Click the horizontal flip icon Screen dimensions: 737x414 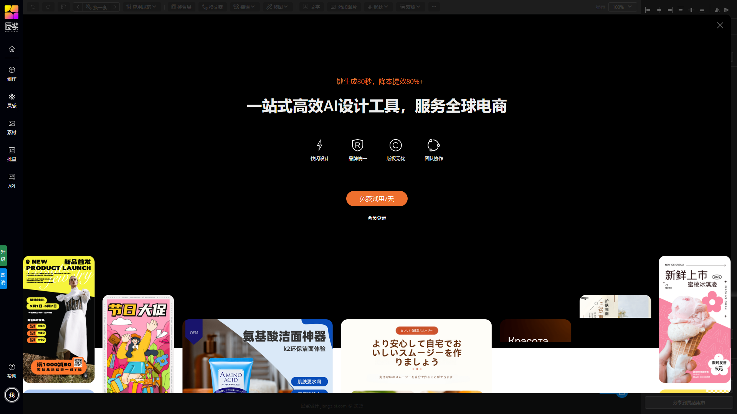(x=716, y=10)
